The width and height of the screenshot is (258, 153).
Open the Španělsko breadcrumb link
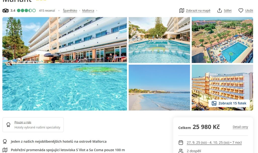pos(70,11)
